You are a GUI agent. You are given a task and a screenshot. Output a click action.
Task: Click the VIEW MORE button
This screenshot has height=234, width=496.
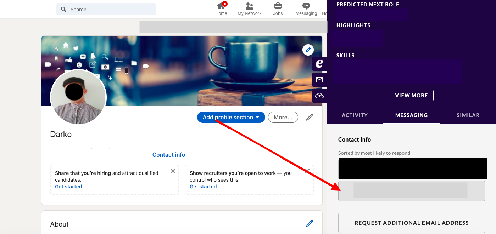pyautogui.click(x=411, y=95)
